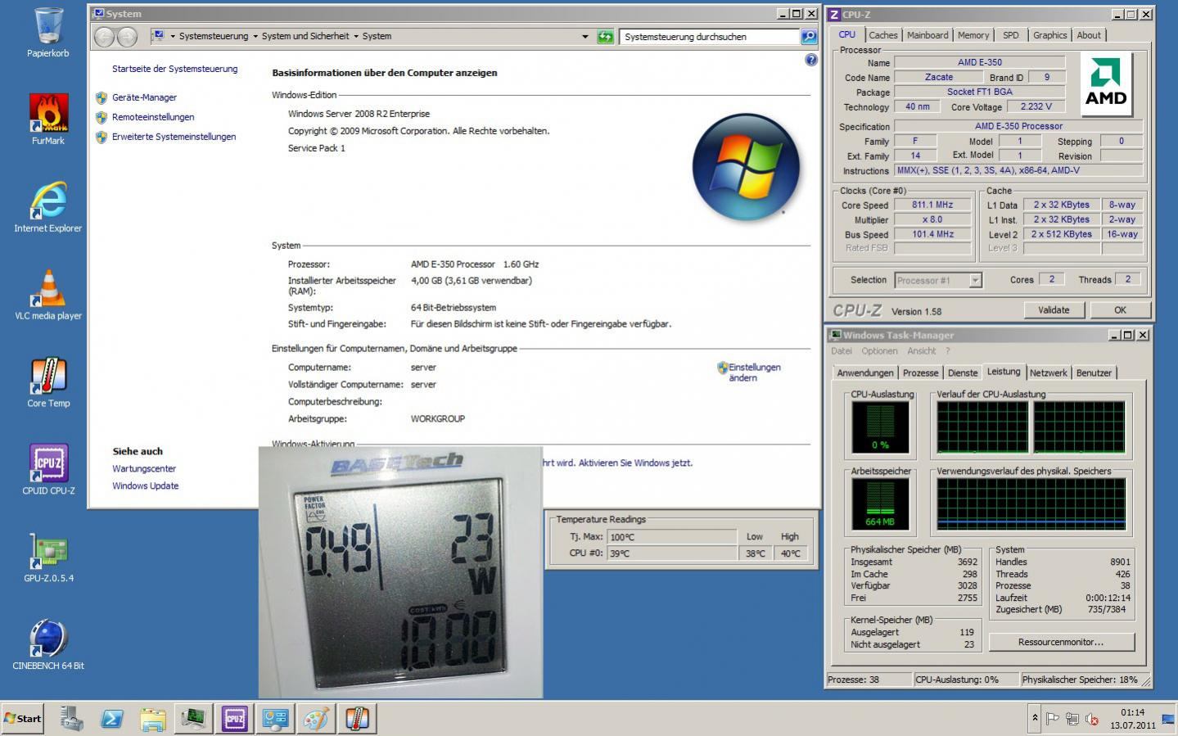Image resolution: width=1178 pixels, height=736 pixels.
Task: Click Action Center flag tray icon
Action: pyautogui.click(x=1053, y=719)
